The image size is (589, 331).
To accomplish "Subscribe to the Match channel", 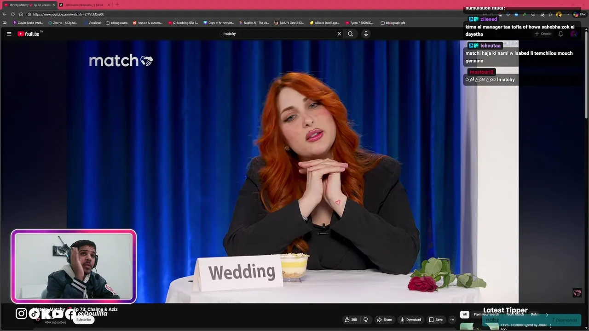I will point(84,320).
